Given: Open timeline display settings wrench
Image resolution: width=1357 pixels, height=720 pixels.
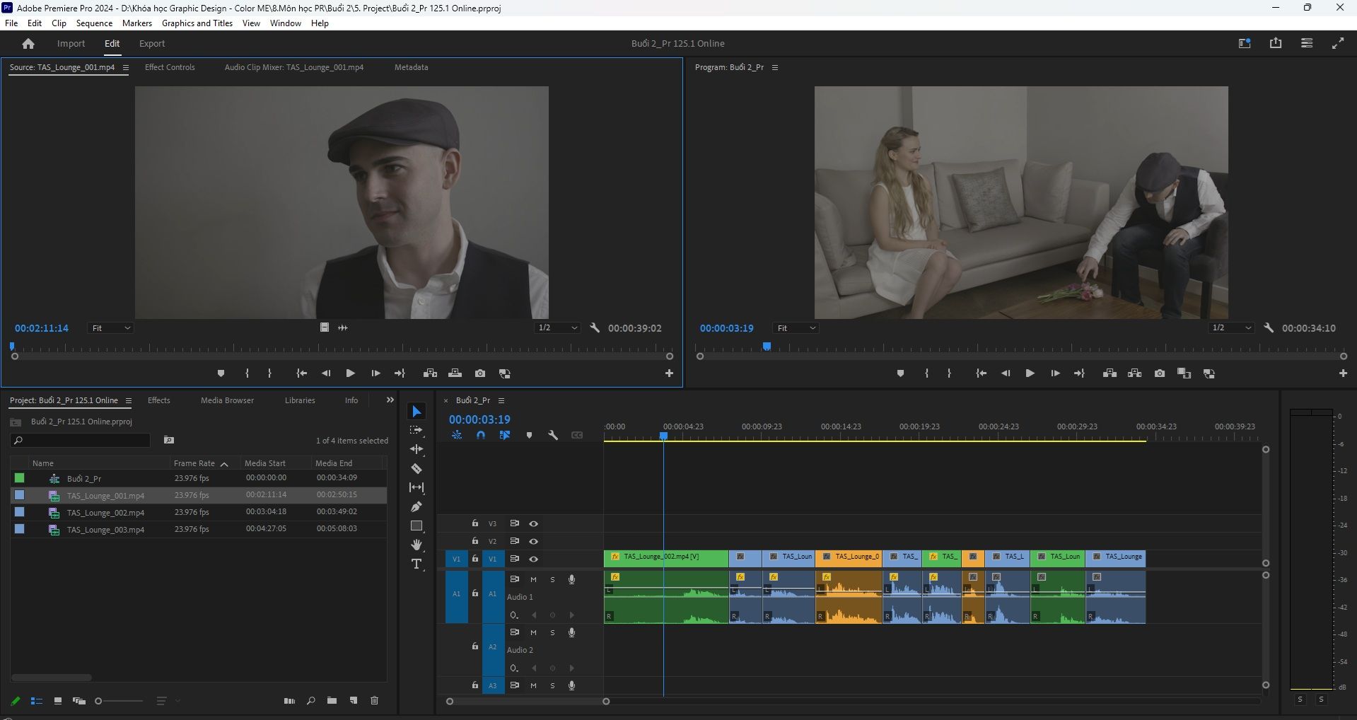Looking at the screenshot, I should point(553,436).
